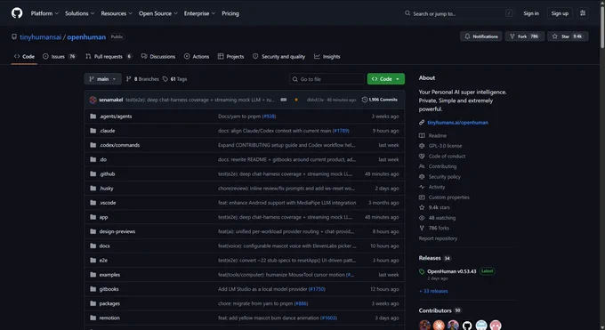
Task: Open OpenHuman v0.53.43 latest release
Action: pos(451,271)
